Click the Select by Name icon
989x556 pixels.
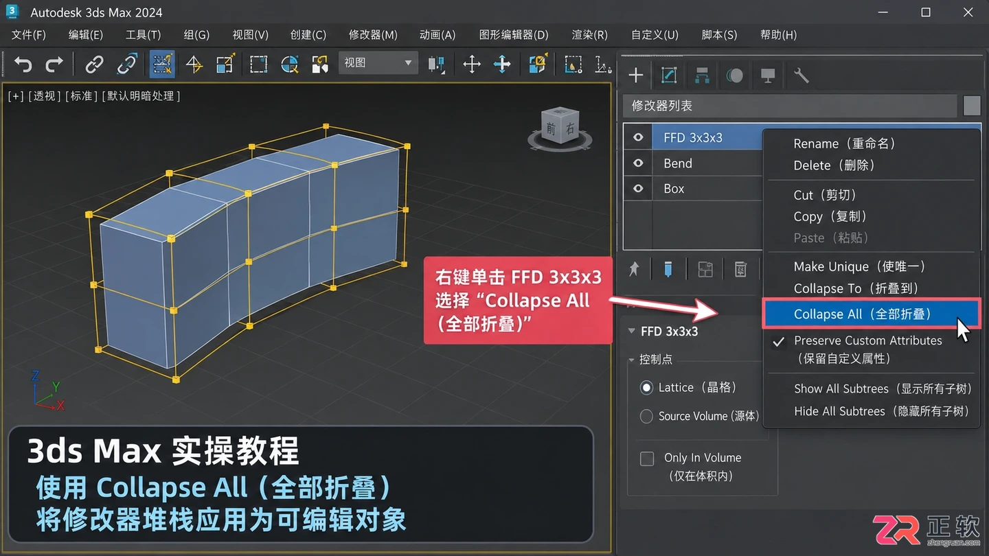click(x=194, y=65)
